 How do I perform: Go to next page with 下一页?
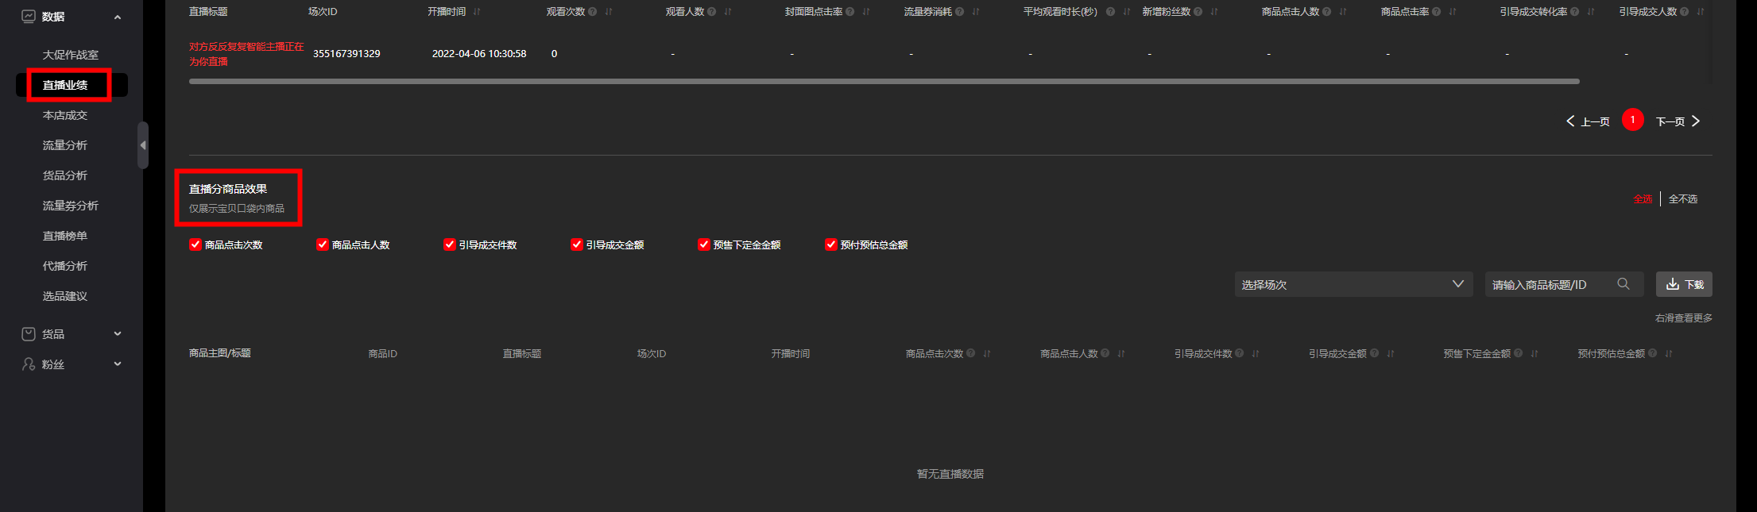pyautogui.click(x=1678, y=121)
